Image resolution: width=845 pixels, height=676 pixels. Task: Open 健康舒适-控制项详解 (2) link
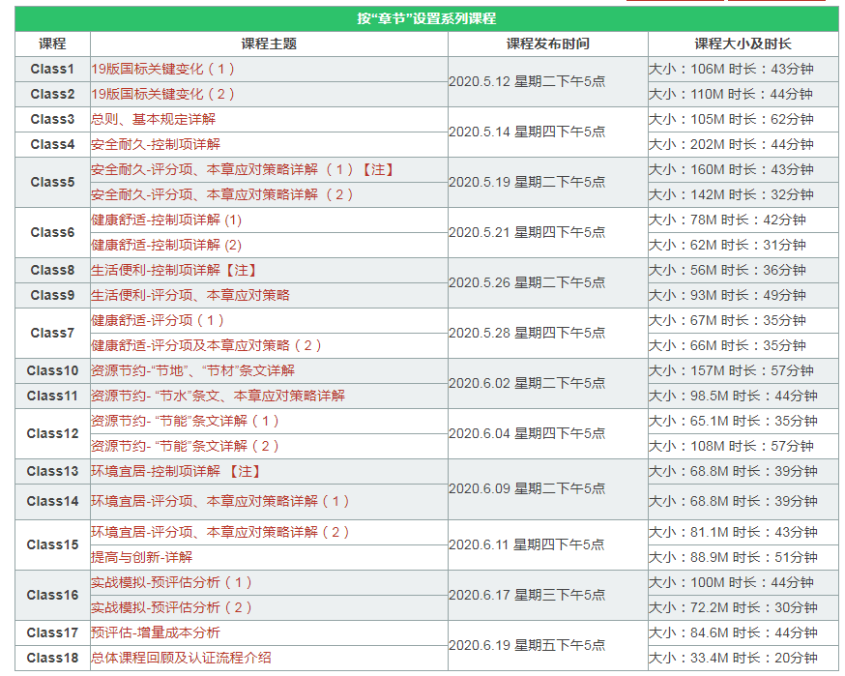click(166, 246)
